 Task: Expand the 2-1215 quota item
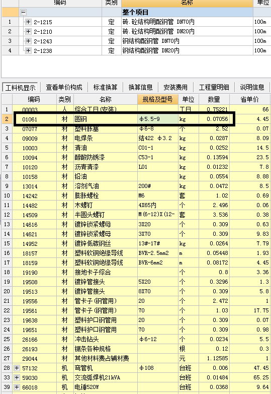(x=28, y=22)
